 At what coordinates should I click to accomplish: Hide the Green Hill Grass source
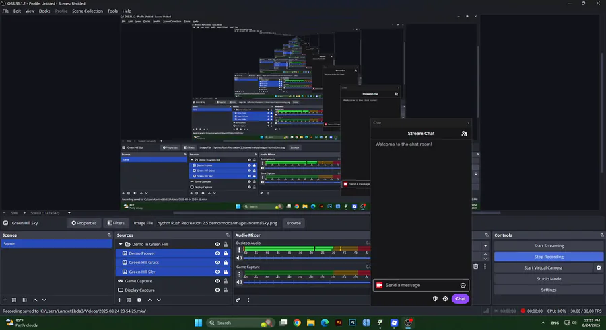pos(217,263)
